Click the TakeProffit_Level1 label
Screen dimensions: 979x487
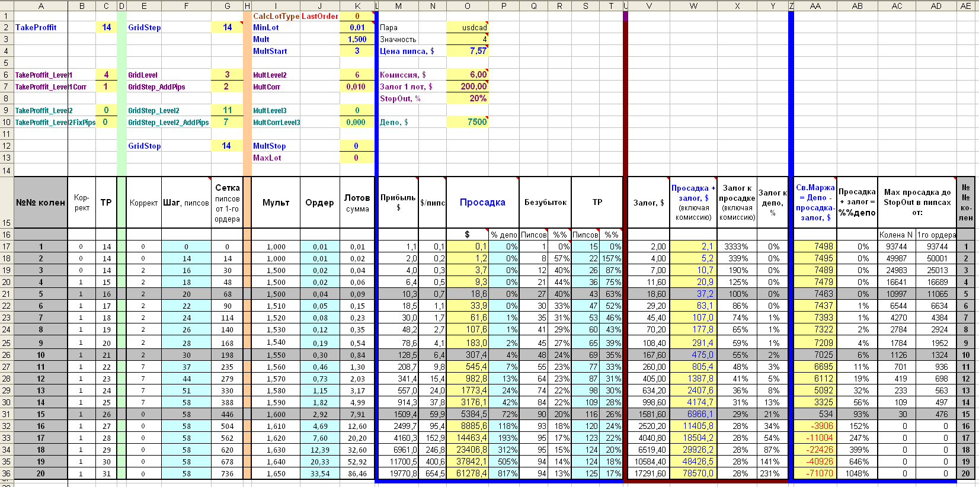coord(44,75)
